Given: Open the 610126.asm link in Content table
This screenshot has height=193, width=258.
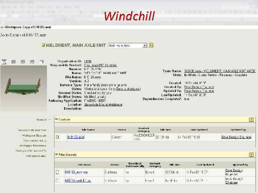Looking at the screenshot, I should coord(76,137).
